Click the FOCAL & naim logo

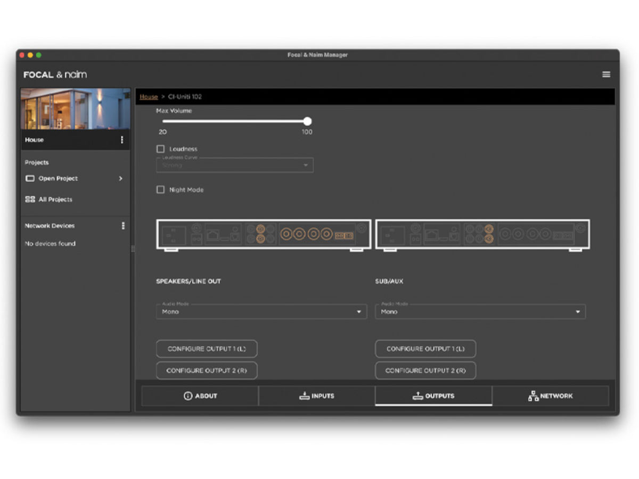(x=55, y=75)
